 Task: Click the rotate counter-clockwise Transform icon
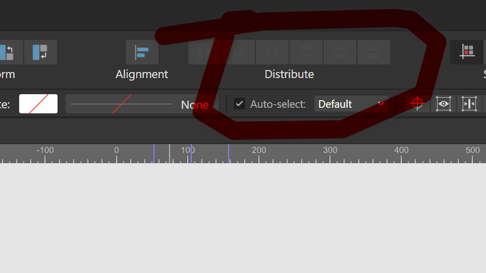click(9, 52)
